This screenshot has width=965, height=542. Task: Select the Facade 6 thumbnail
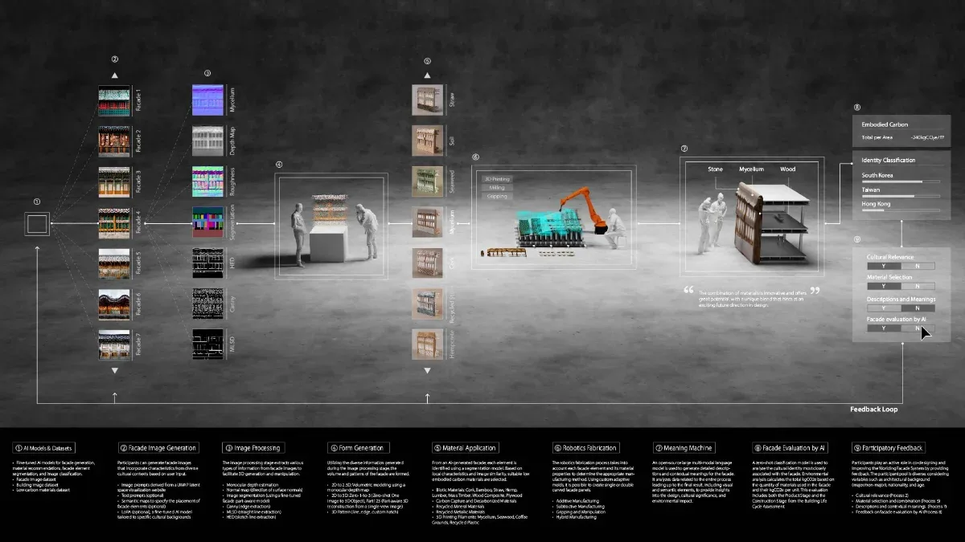point(114,304)
